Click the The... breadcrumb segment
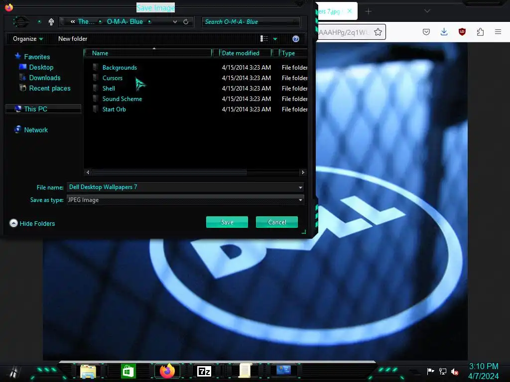Viewport: 510px width, 382px height. [x=86, y=22]
